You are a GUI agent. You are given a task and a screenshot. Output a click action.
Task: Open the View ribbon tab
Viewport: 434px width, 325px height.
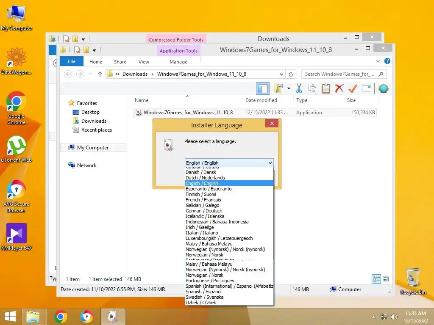(144, 62)
